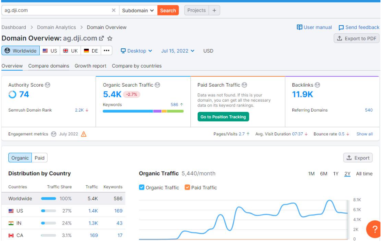Image resolution: width=382 pixels, height=248 pixels.
Task: Click the Backlinks info globe icon
Action: pos(317,85)
